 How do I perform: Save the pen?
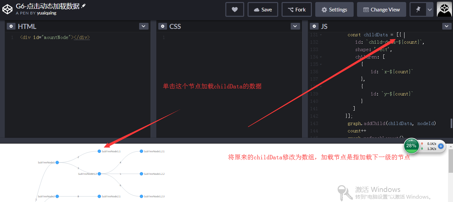263,9
